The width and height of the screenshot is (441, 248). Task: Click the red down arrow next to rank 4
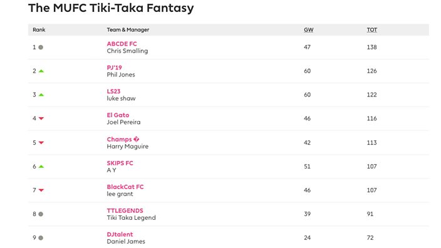point(41,118)
